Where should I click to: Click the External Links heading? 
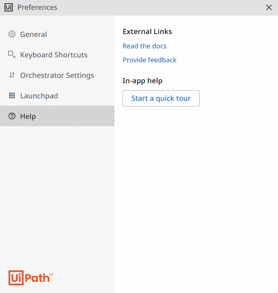(x=147, y=32)
